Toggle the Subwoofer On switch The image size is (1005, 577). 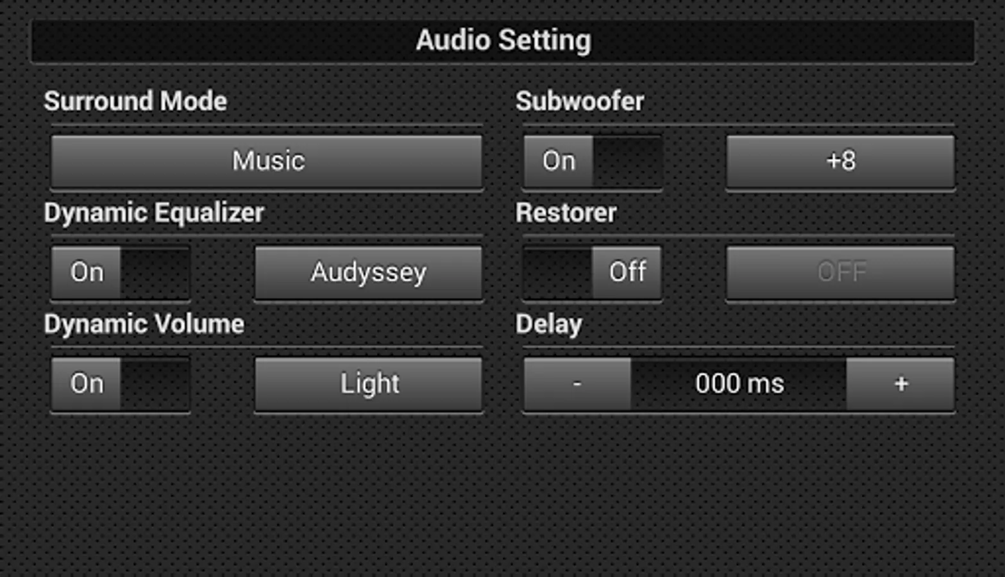click(x=593, y=161)
